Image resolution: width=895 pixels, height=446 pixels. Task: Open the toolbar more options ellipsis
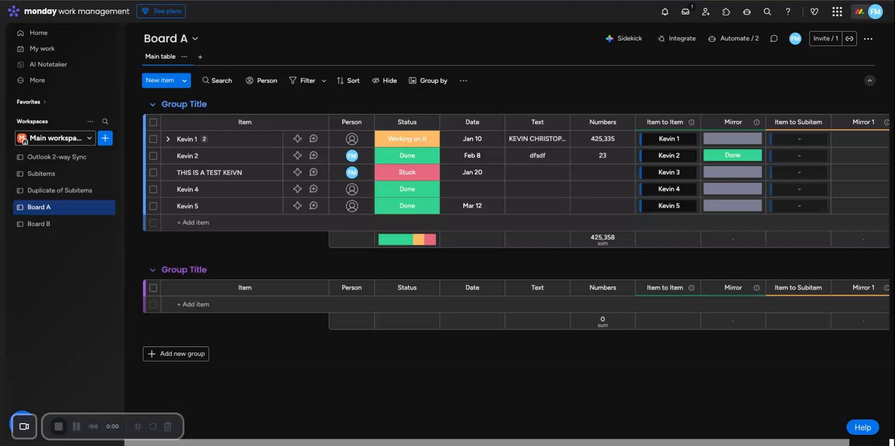coord(463,81)
